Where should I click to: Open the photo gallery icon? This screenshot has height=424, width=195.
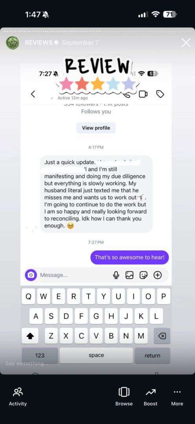[x=129, y=275]
